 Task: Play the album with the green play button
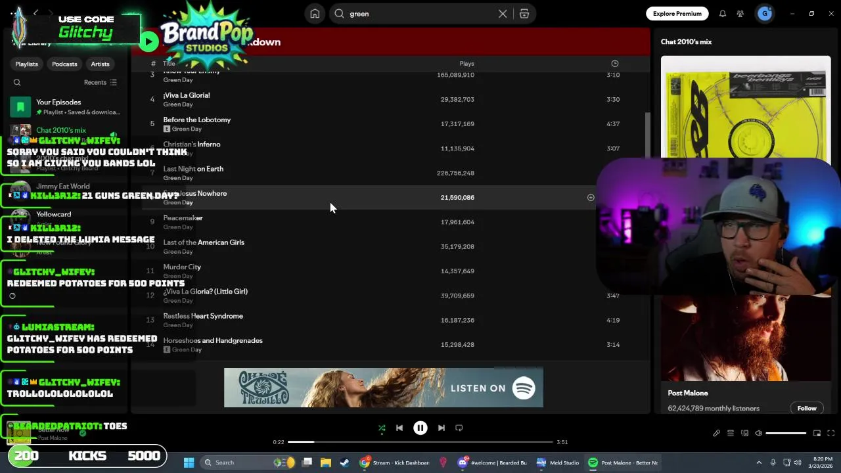coord(148,42)
